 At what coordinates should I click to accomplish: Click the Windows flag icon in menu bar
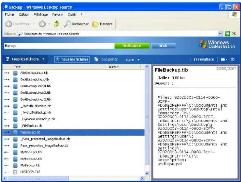tap(234, 15)
